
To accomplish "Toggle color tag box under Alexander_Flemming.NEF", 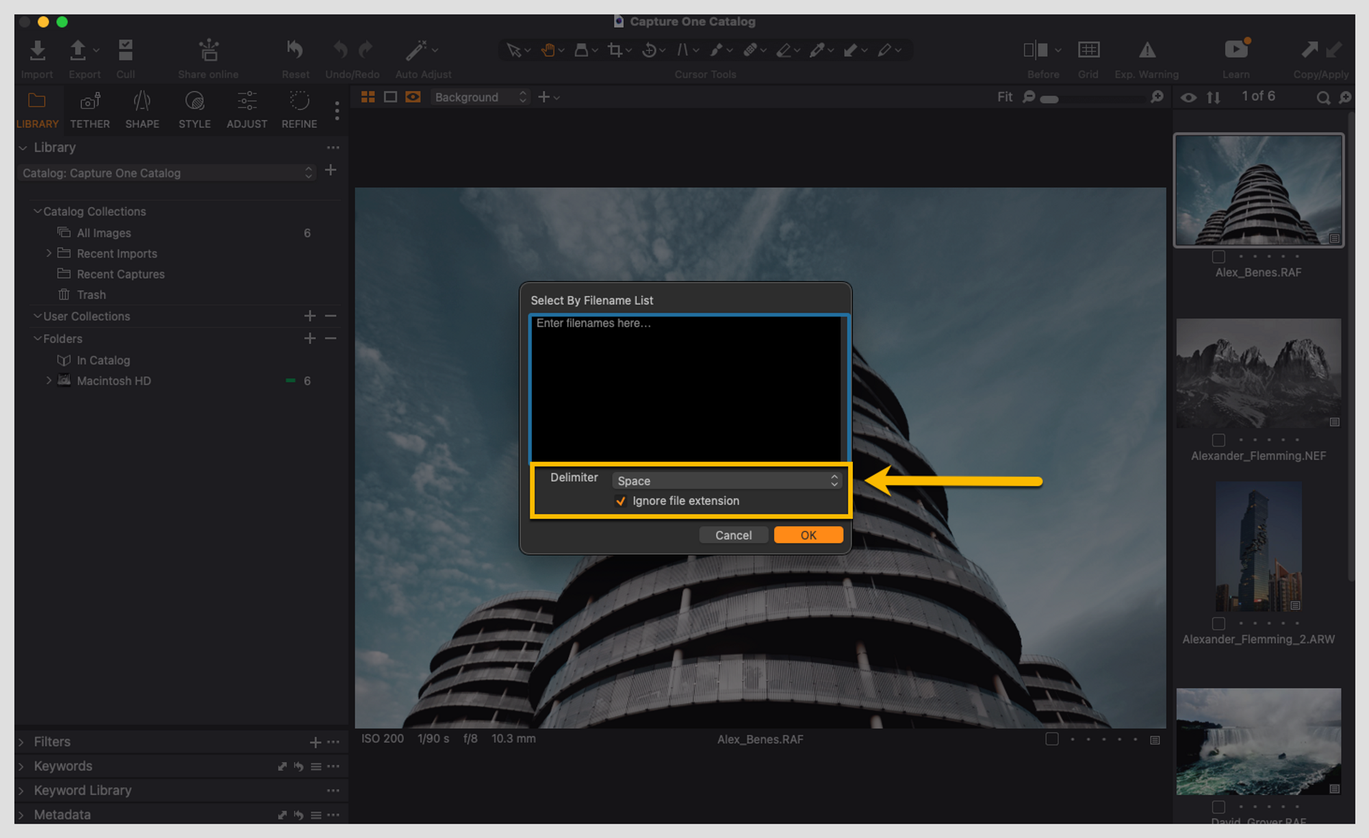I will (x=1218, y=440).
